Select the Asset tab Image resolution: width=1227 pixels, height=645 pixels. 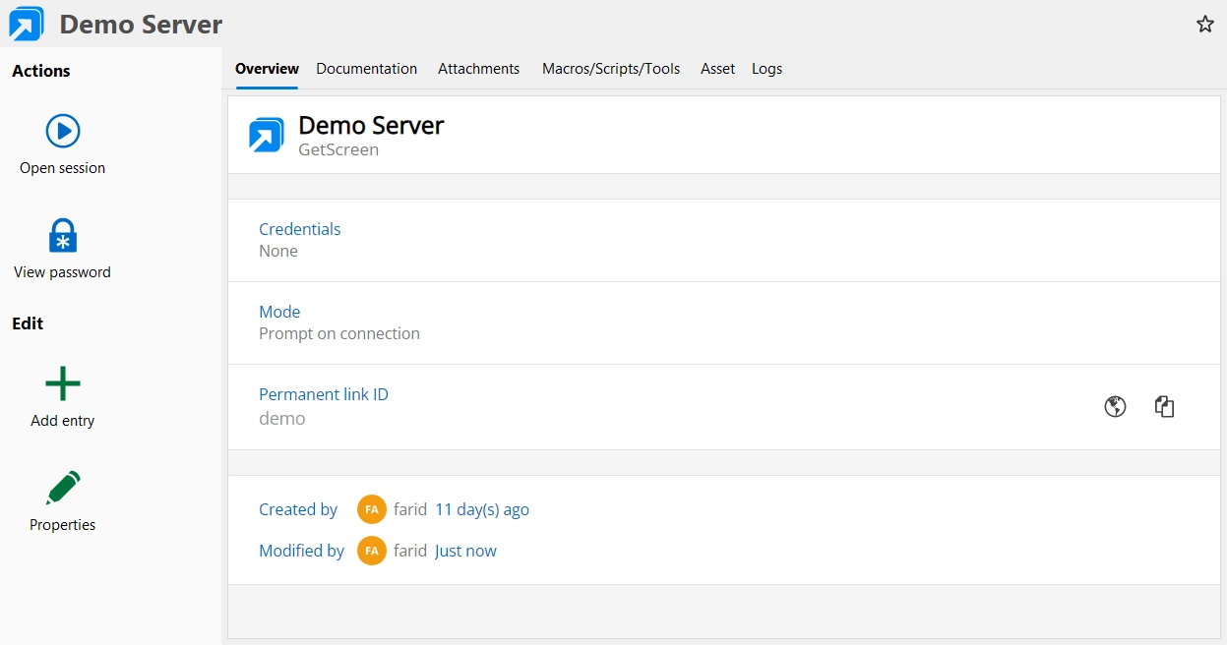(717, 69)
